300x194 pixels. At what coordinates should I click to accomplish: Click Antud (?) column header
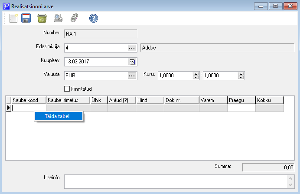[x=122, y=100]
